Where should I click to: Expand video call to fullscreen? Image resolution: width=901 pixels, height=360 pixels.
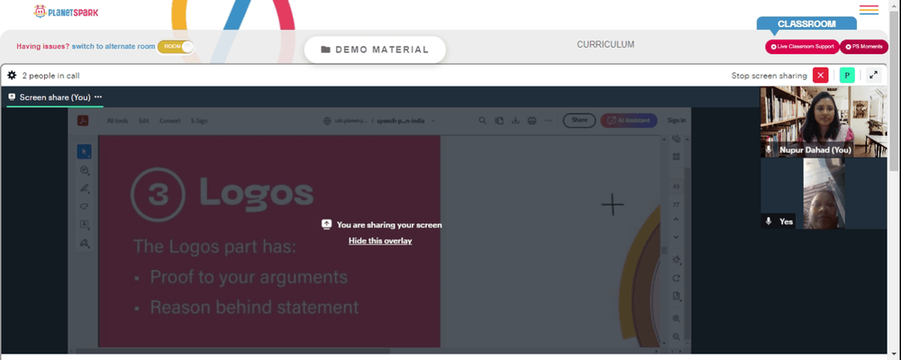click(x=873, y=76)
